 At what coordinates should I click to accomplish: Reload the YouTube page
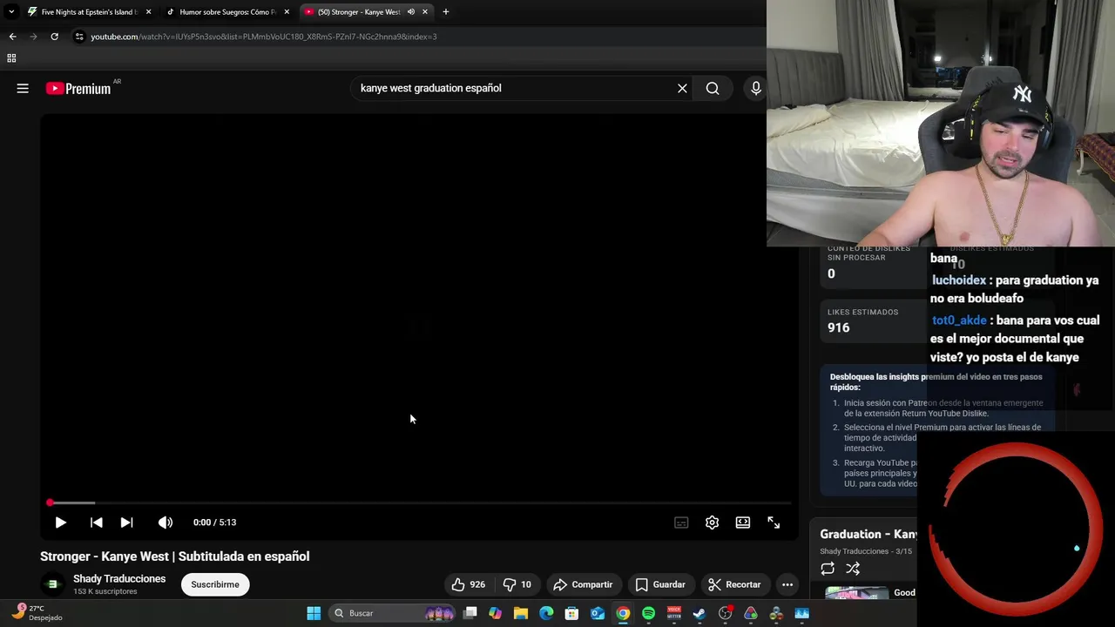[x=54, y=37]
